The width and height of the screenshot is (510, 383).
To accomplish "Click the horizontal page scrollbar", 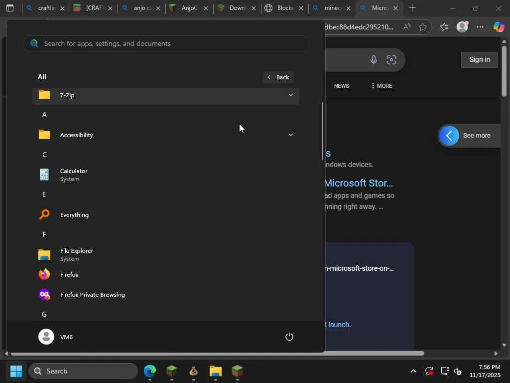I will point(217,354).
